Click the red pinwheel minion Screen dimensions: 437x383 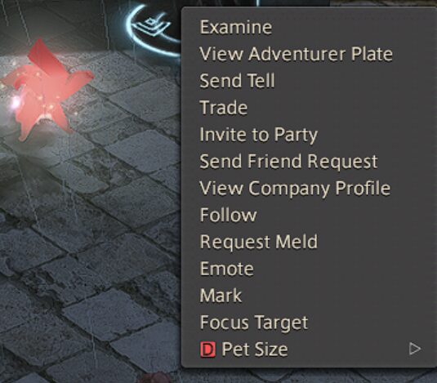click(x=46, y=90)
